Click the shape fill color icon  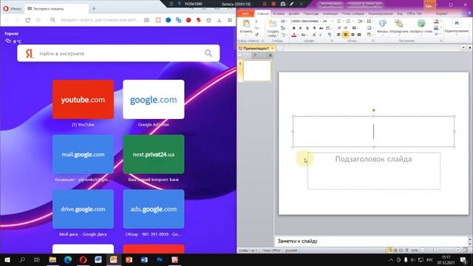coord(437,21)
